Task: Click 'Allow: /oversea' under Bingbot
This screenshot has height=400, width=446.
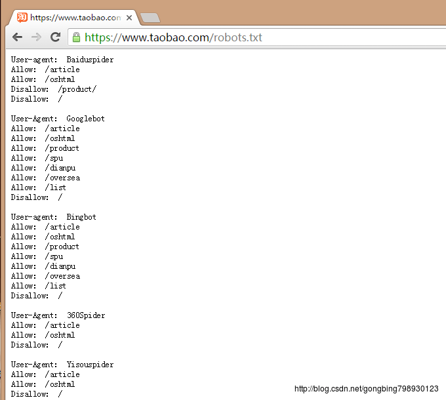Action: pyautogui.click(x=45, y=276)
